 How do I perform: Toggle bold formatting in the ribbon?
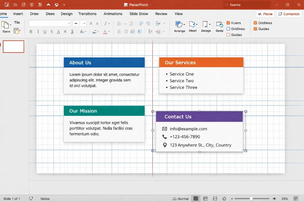[x=31, y=32]
